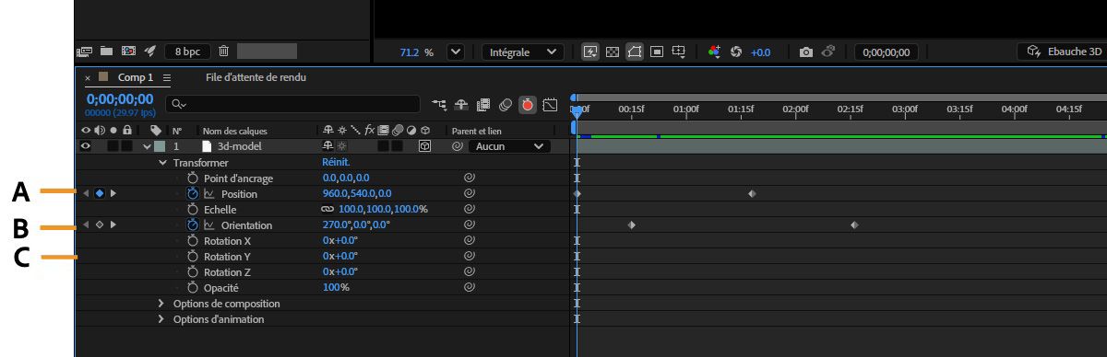This screenshot has height=357, width=1107.
Task: Click the Position value 960.0,540.0,0.0
Action: [x=356, y=194]
